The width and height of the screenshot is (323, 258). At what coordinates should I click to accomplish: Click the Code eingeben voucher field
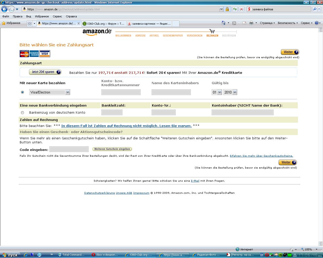[69, 149]
